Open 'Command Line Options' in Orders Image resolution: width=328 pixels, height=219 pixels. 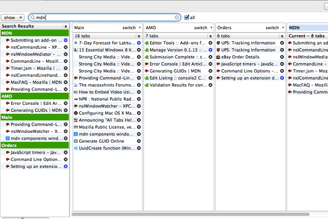(x=250, y=71)
